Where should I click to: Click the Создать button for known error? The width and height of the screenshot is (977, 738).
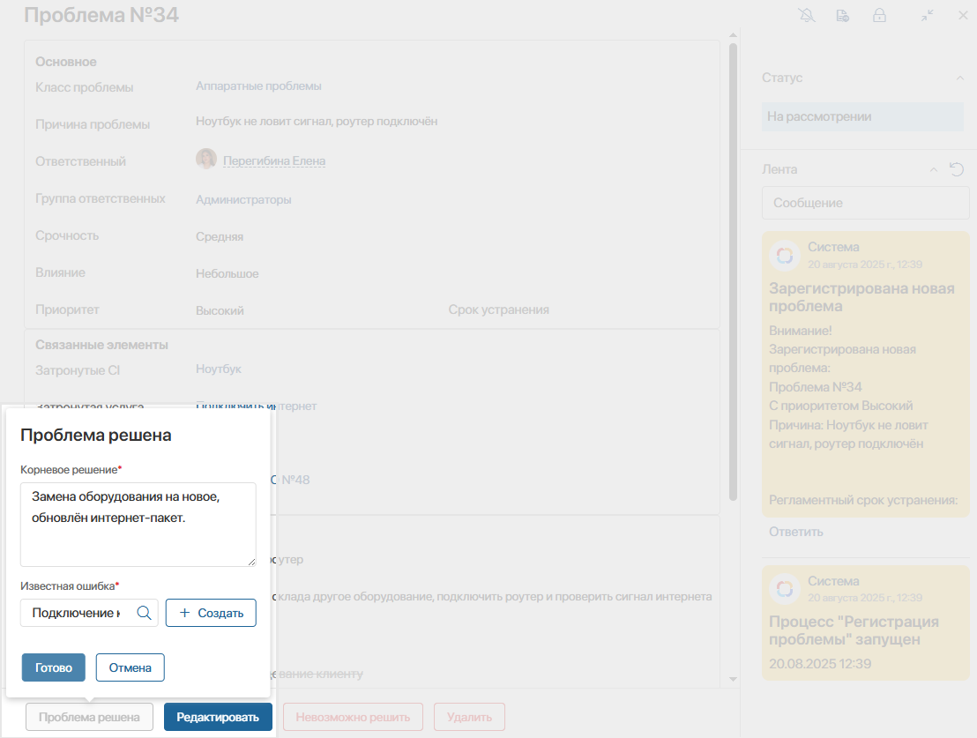pyautogui.click(x=212, y=613)
